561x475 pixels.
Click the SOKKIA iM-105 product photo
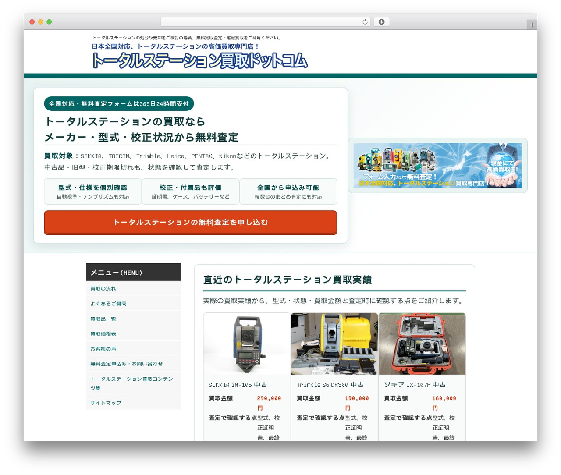pos(247,344)
